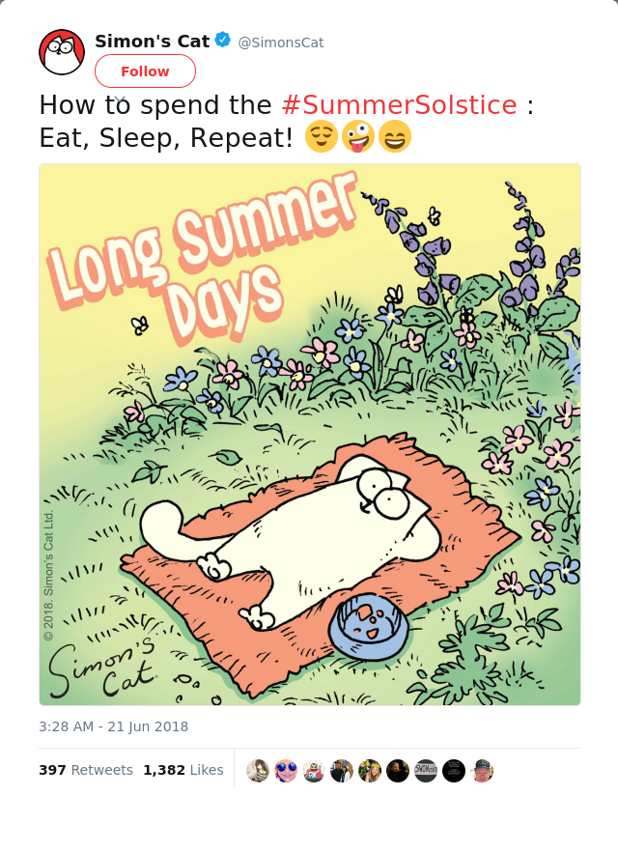Open the Simon's Cat profile avatar
Image resolution: width=618 pixels, height=853 pixels.
[x=62, y=52]
